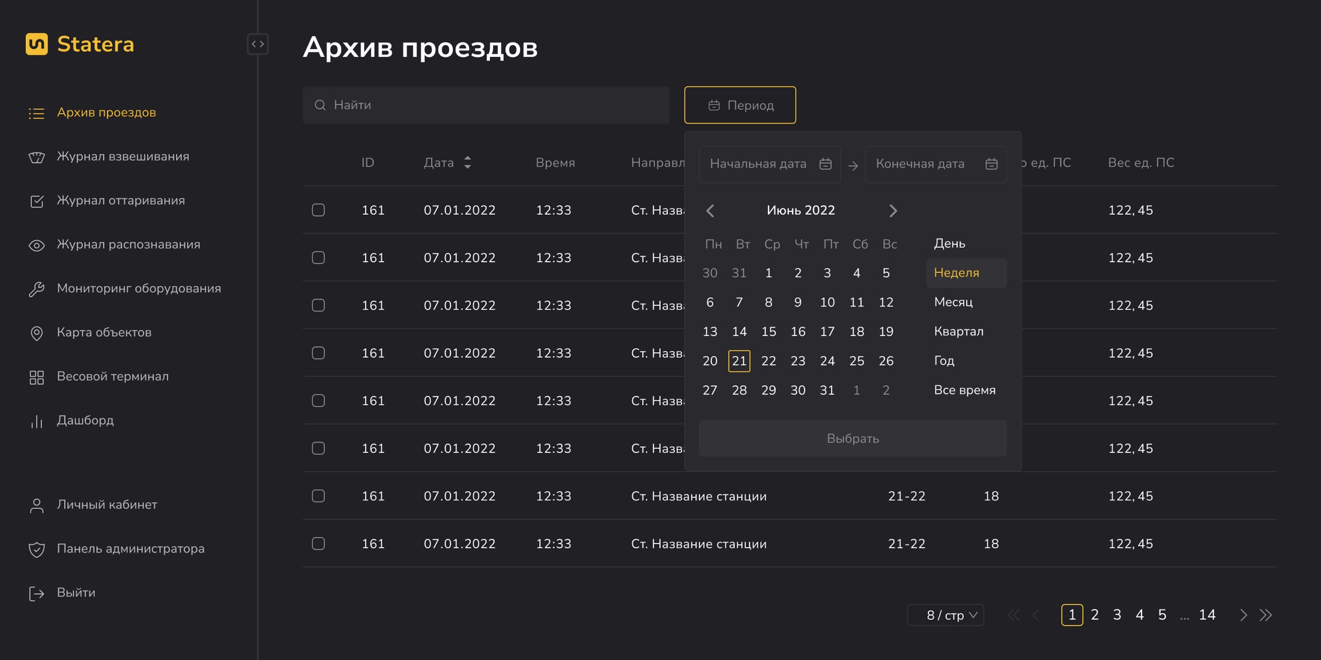This screenshot has height=660, width=1321.
Task: Select highlighted day 21 in calendar
Action: tap(739, 361)
